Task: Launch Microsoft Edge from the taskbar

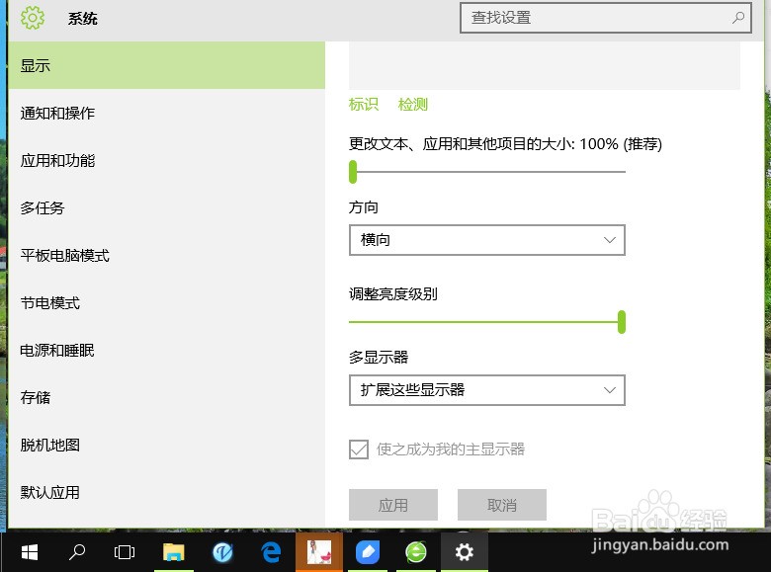Action: tap(271, 552)
